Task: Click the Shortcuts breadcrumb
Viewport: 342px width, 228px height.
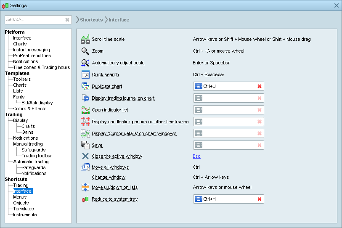Action: click(x=91, y=20)
